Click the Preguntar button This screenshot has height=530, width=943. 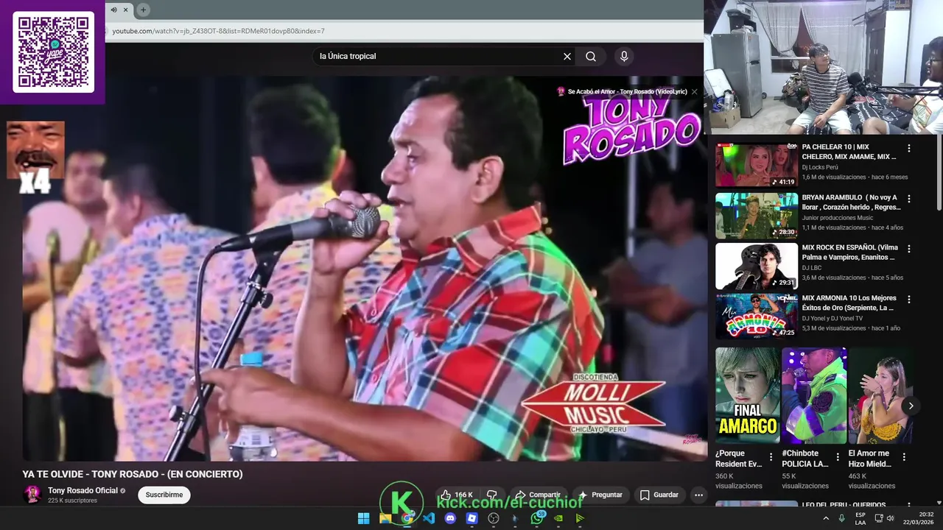(x=601, y=495)
